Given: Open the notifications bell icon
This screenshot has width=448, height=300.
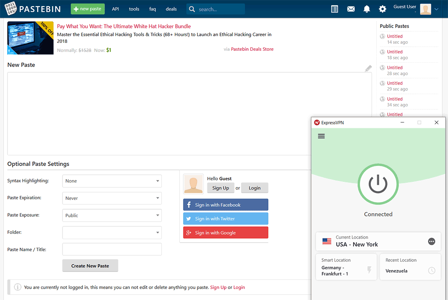Looking at the screenshot, I should [367, 9].
